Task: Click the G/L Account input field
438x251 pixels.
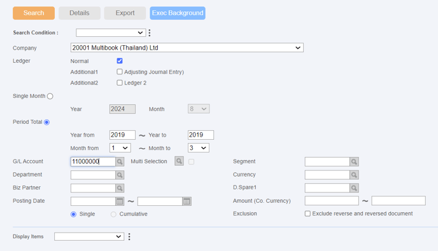Action: 93,161
